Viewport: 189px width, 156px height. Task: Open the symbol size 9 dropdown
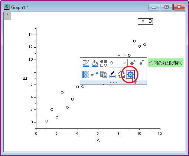[x=124, y=63]
